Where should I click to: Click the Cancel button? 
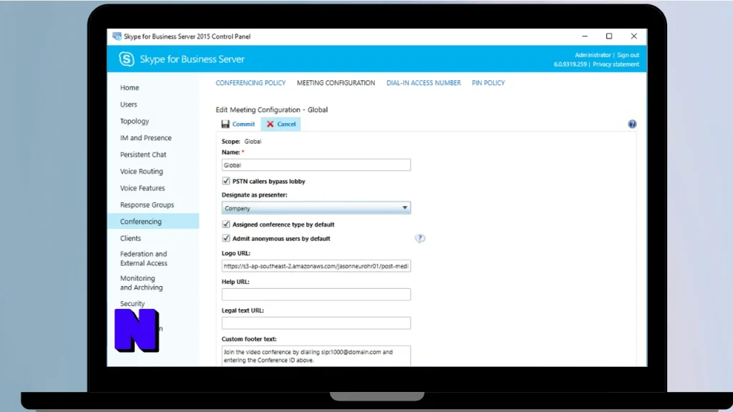click(281, 124)
